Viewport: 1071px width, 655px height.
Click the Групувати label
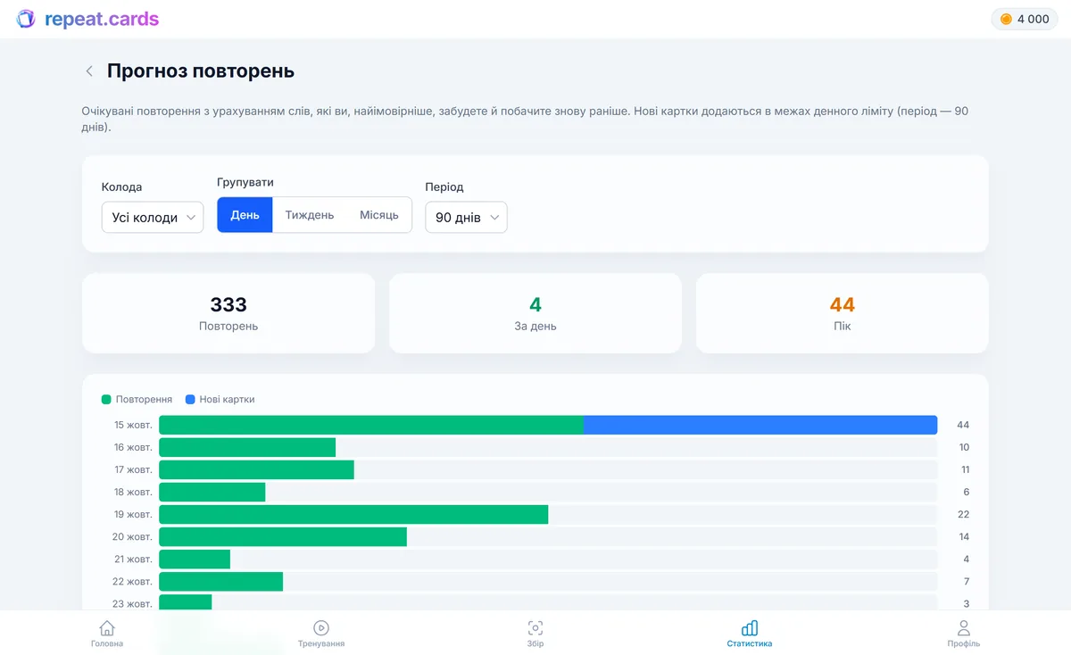point(245,182)
